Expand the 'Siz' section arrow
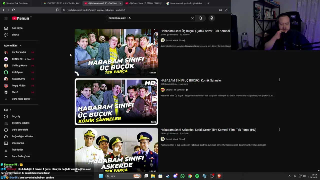This screenshot has height=180, width=320. pyautogui.click(x=10, y=110)
